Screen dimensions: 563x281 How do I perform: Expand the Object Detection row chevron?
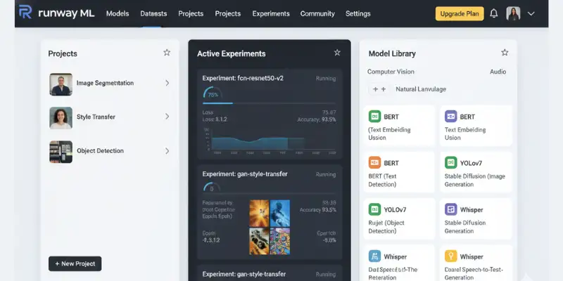point(167,151)
